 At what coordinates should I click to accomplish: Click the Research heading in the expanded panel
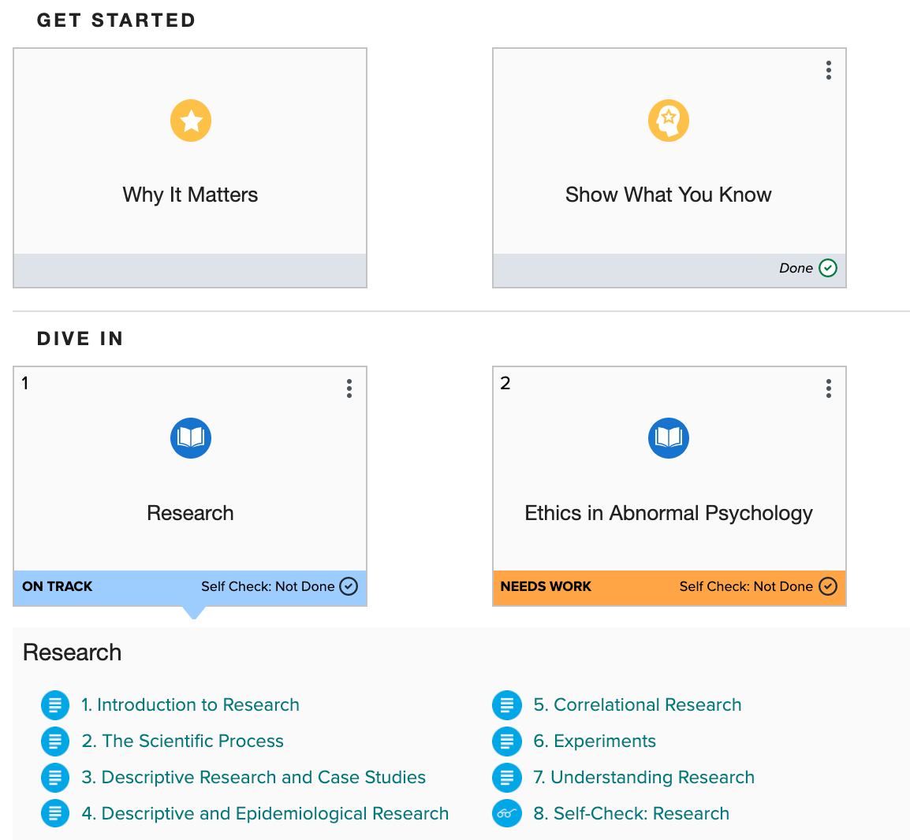coord(71,652)
